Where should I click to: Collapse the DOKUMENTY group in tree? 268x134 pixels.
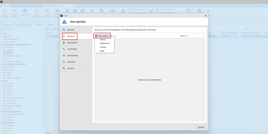[x=2, y=123]
